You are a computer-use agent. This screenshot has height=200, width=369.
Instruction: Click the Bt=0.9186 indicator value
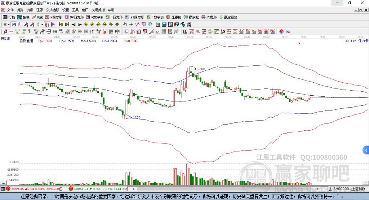pyautogui.click(x=130, y=41)
